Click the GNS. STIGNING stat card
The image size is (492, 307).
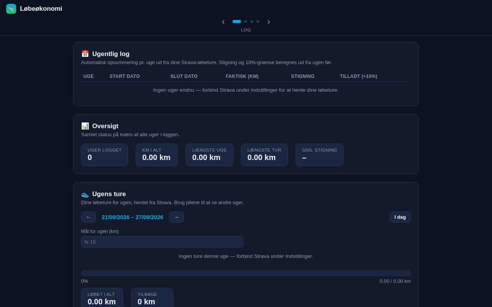coord(320,155)
